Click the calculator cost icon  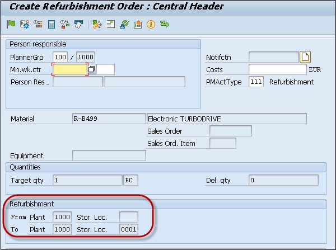52,25
